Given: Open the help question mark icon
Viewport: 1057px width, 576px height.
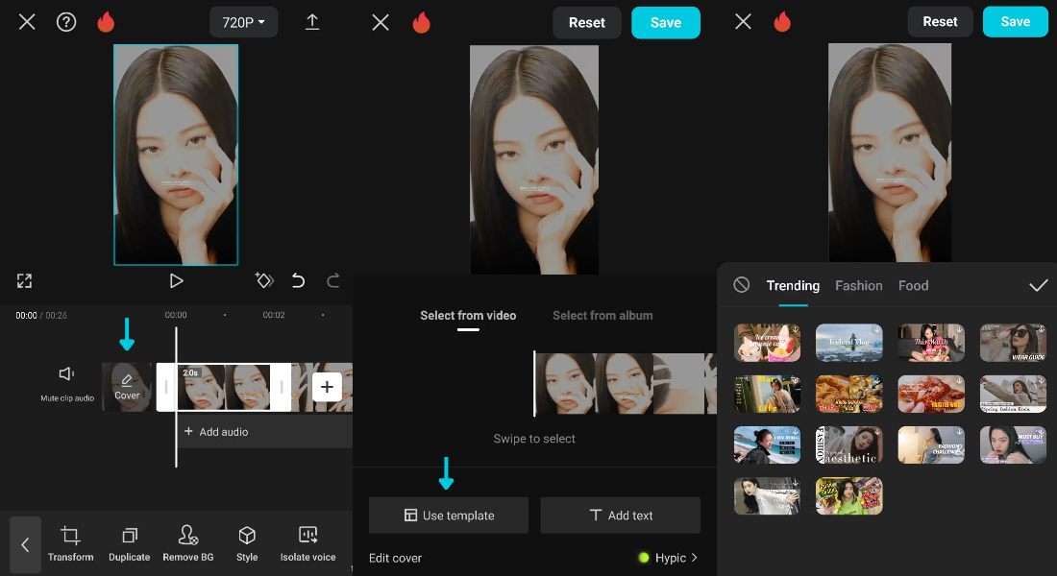Looking at the screenshot, I should 66,22.
